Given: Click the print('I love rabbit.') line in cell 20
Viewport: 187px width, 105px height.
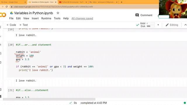Looking at the screenshot, I should [36, 70].
